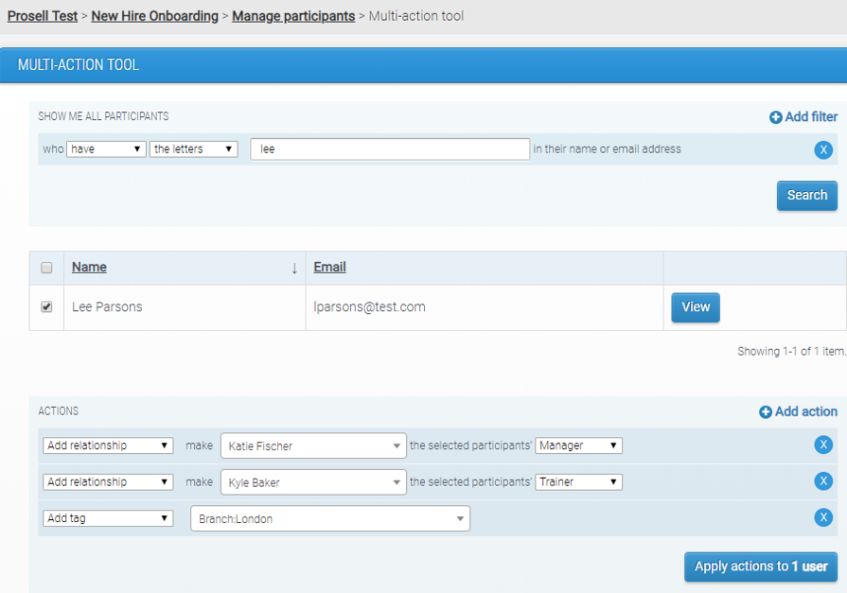Delete the Katie Fischer Manager action row
Viewport: 847px width, 593px height.
click(823, 445)
